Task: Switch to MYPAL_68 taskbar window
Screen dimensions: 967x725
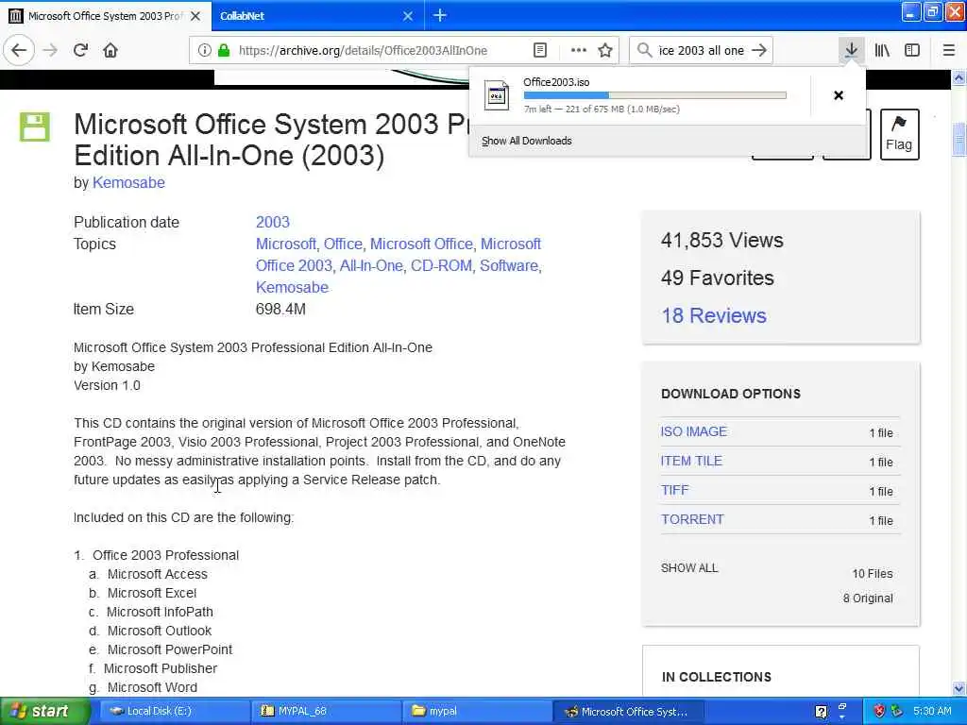Action: [326, 711]
